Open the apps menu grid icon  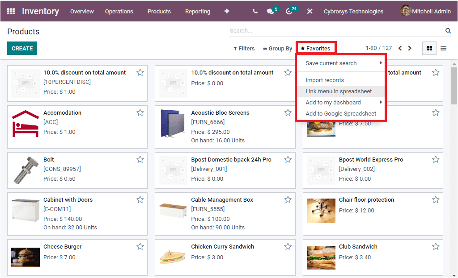11,11
